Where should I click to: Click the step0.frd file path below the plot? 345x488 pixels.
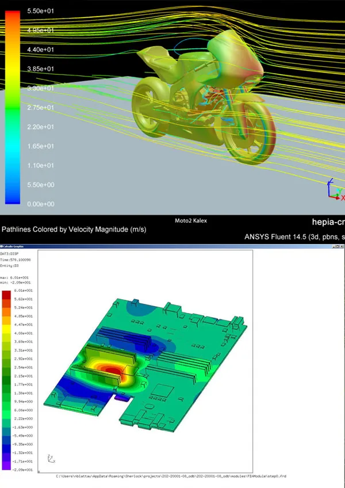(171, 476)
